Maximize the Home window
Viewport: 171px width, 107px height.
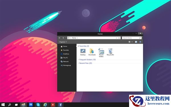click(136, 33)
